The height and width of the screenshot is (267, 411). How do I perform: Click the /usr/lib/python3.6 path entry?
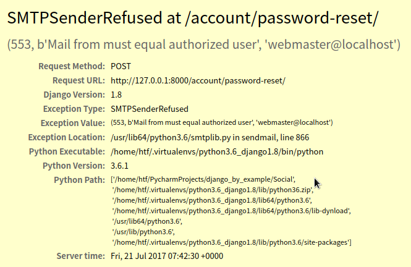pos(143,232)
